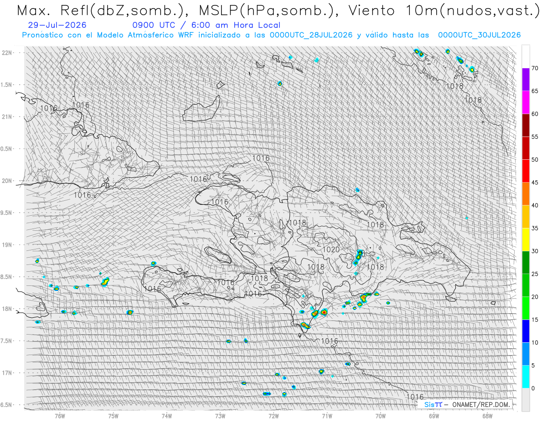This screenshot has height=422, width=547.
Task: Select the '72W' longitude label
Action: tap(274, 417)
